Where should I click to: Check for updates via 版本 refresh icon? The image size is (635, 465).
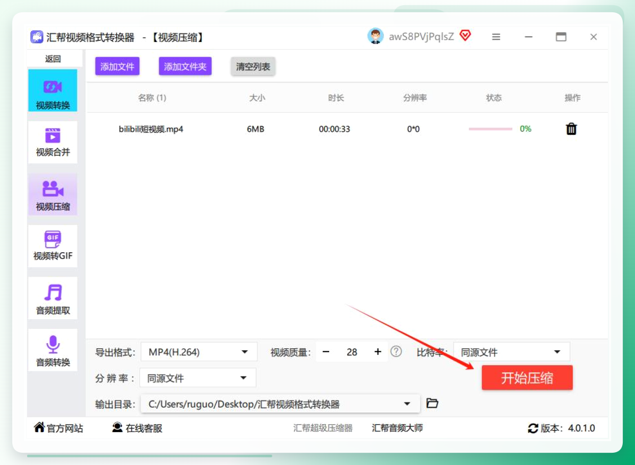tap(533, 428)
